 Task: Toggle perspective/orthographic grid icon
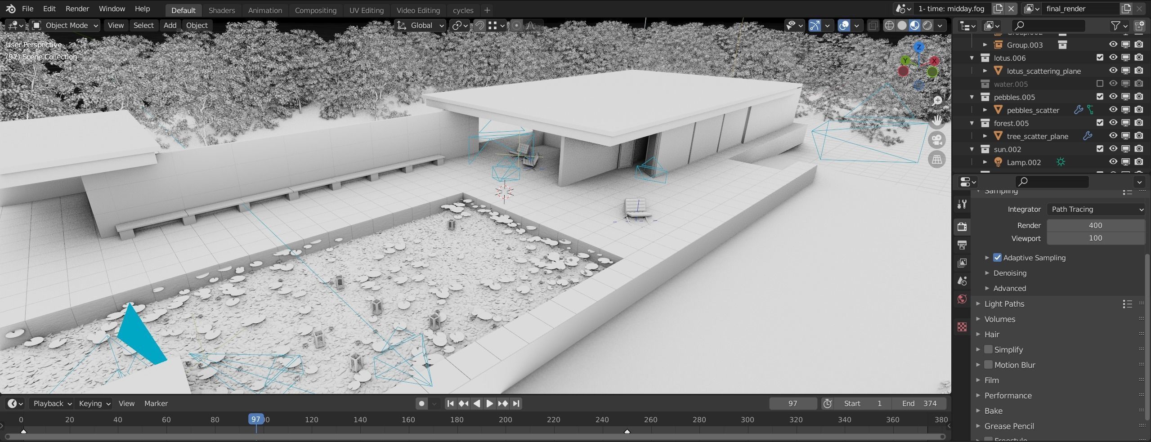click(937, 159)
